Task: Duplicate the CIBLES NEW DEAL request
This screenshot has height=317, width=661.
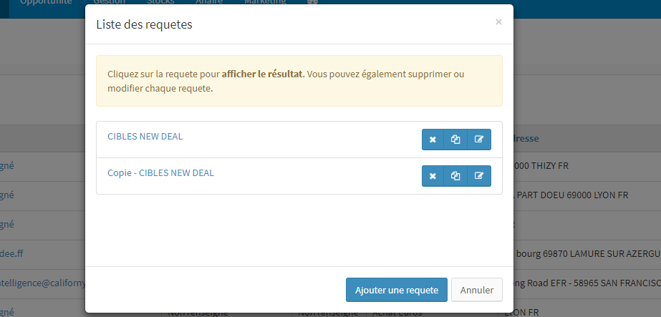Action: coord(455,140)
